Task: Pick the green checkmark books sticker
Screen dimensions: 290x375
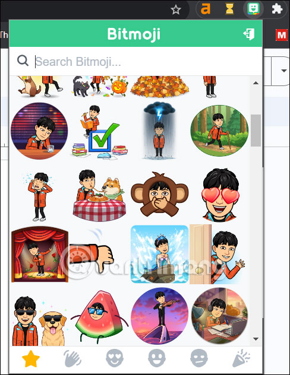Action: click(x=99, y=132)
